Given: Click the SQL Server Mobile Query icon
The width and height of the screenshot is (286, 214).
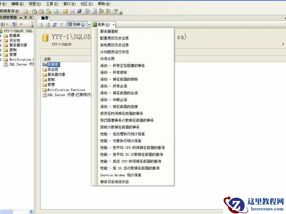Looking at the screenshot, I should (56, 11).
